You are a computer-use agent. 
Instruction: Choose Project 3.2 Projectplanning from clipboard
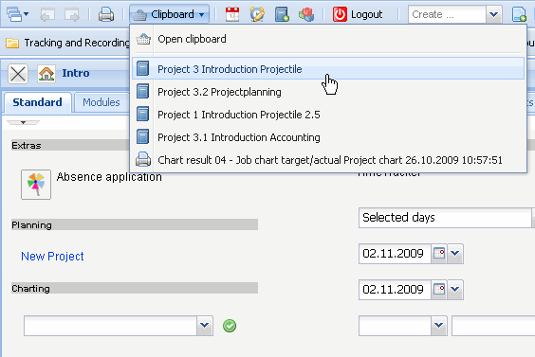click(x=328, y=92)
